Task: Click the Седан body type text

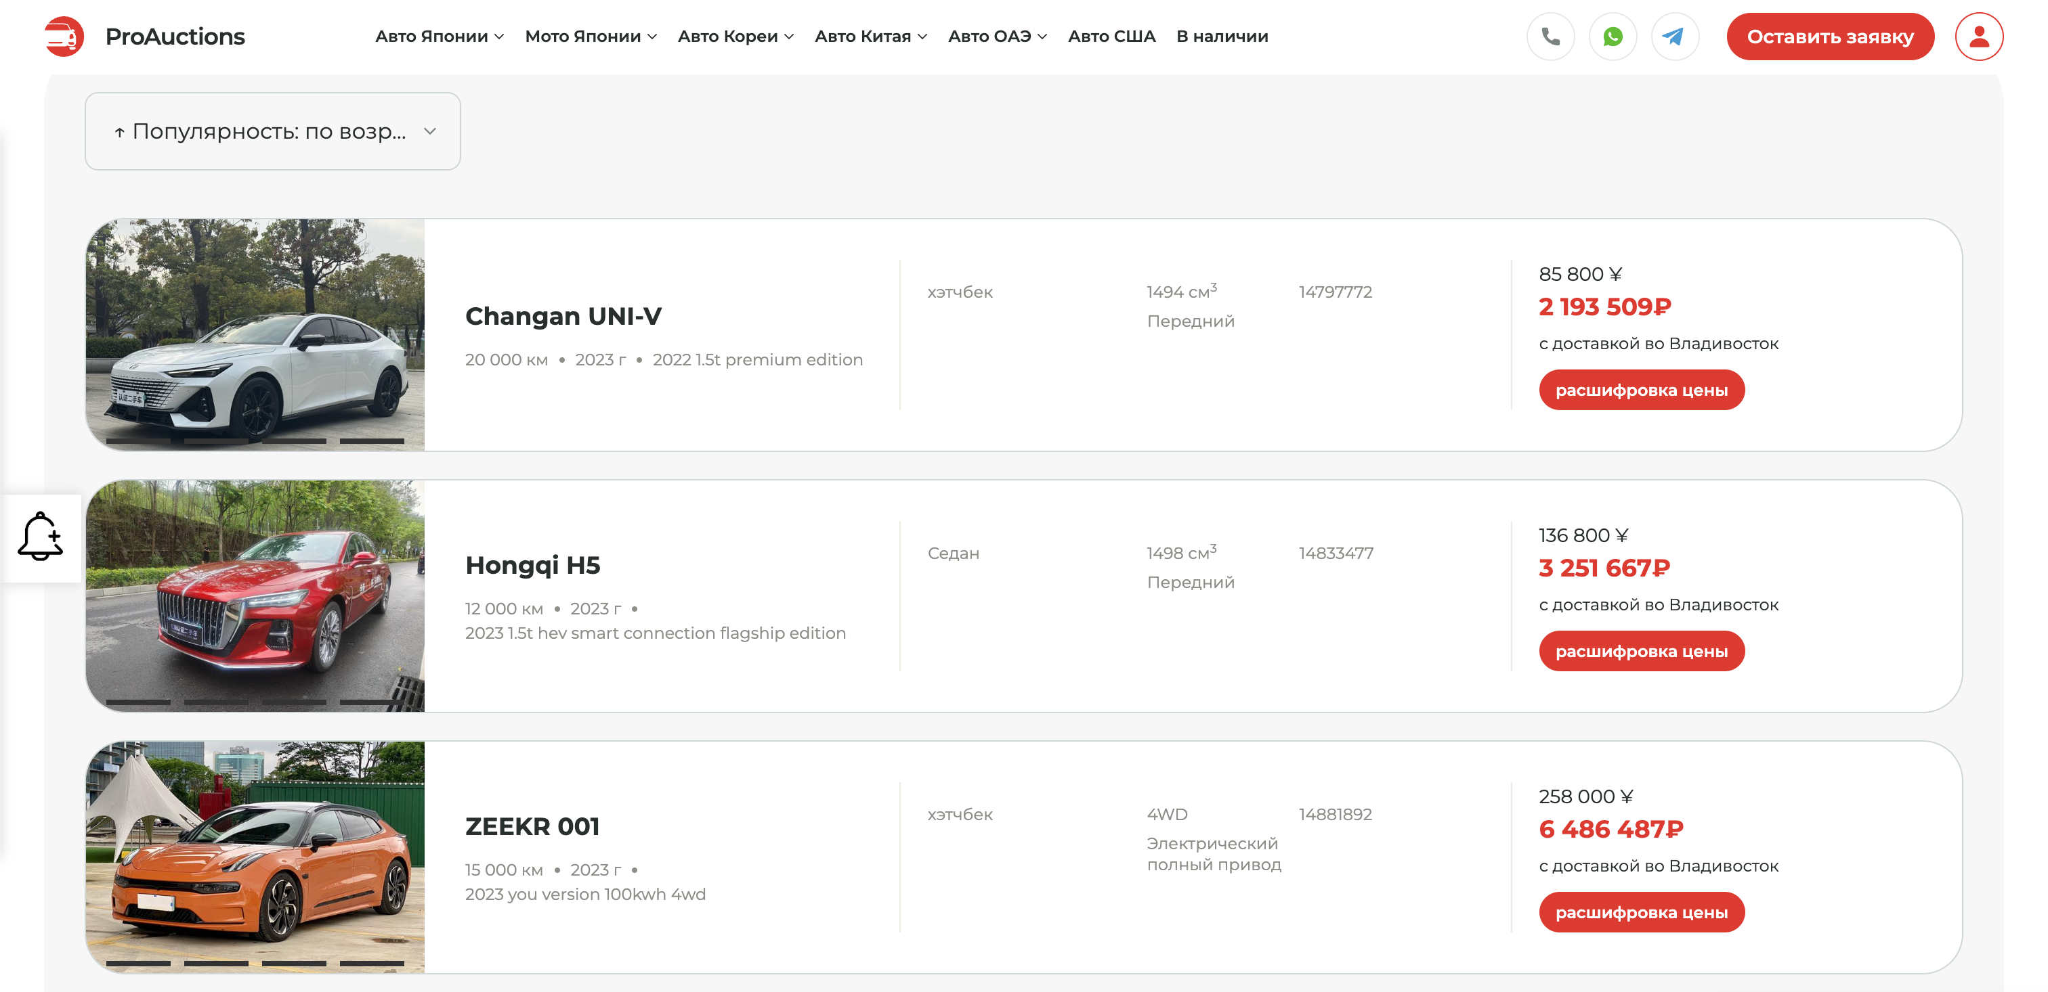Action: coord(954,554)
